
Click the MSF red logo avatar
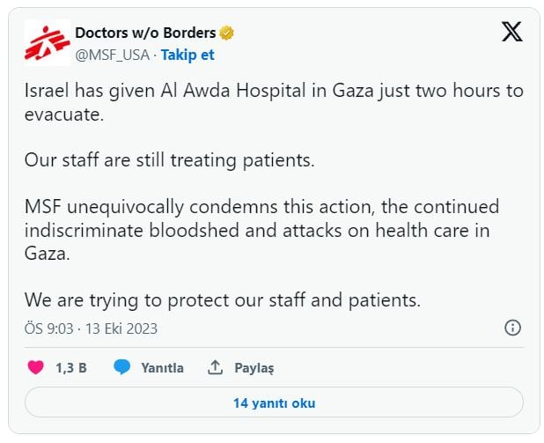pos(46,41)
